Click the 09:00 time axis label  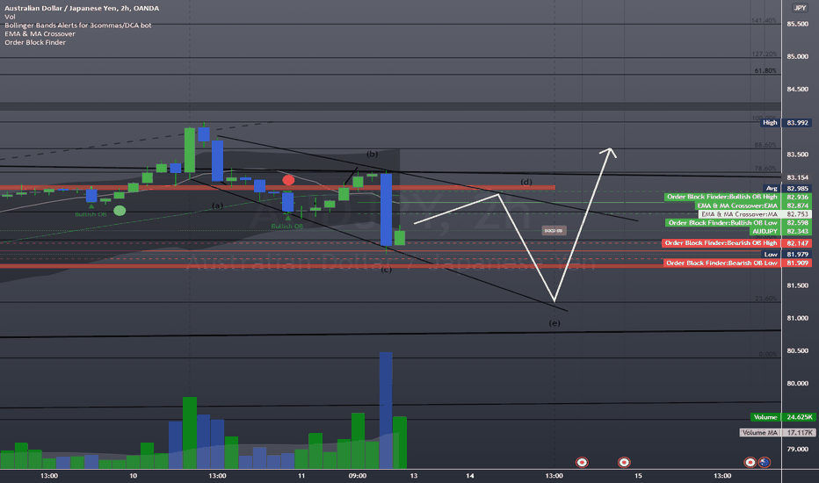tap(358, 476)
